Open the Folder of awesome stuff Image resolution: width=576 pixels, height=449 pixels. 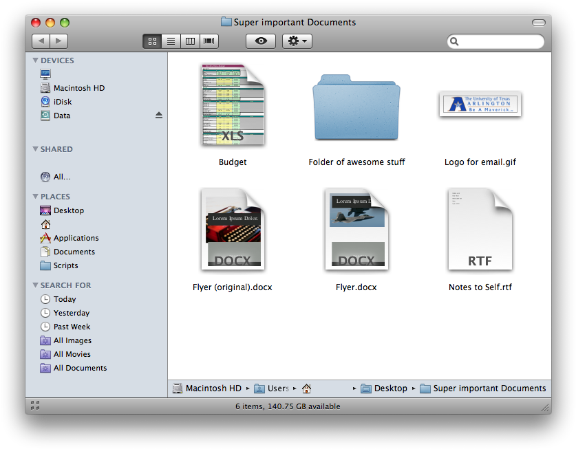coord(356,108)
